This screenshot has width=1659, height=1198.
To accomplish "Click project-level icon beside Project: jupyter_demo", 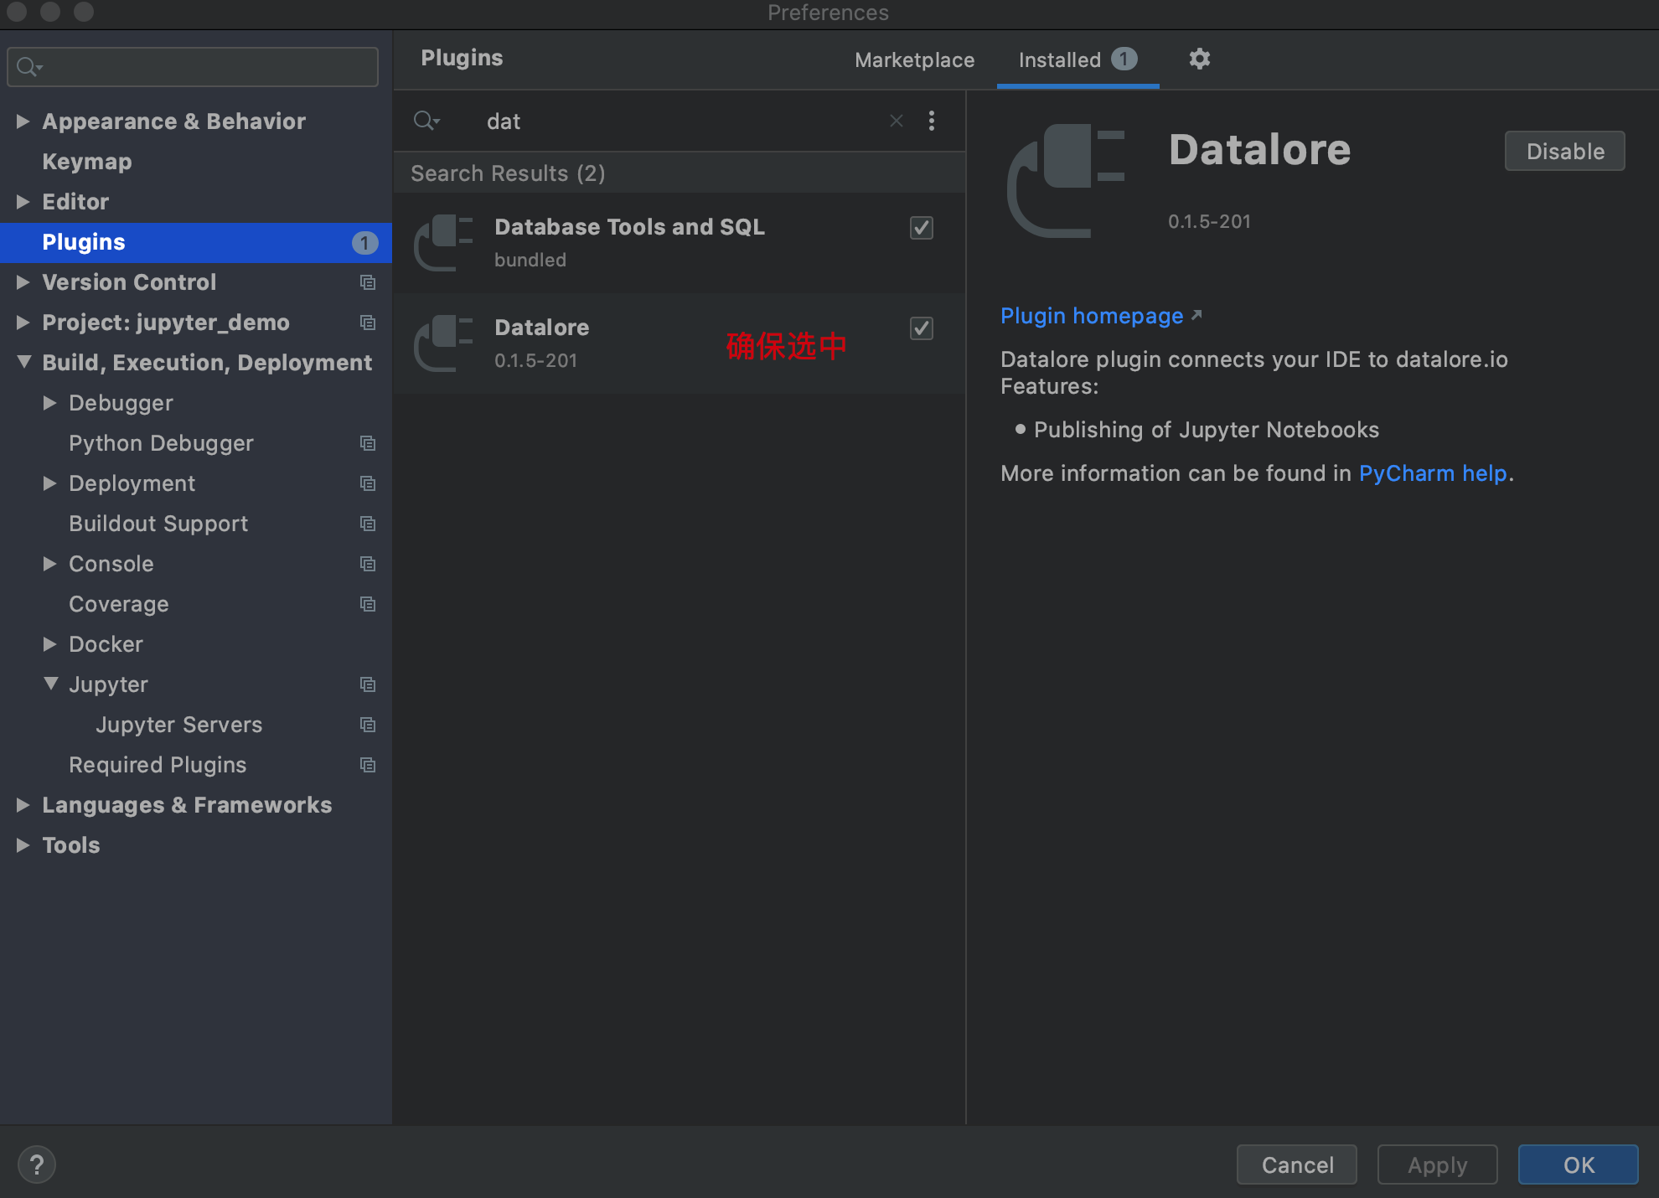I will point(367,323).
